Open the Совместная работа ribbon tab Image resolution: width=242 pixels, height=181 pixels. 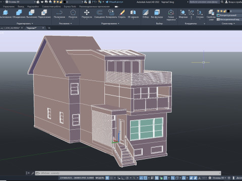coord(51,7)
